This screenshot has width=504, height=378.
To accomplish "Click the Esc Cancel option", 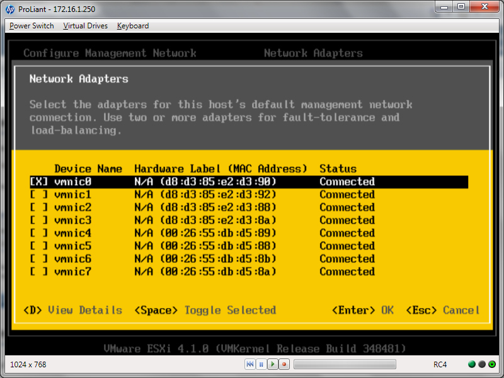I will click(x=442, y=310).
